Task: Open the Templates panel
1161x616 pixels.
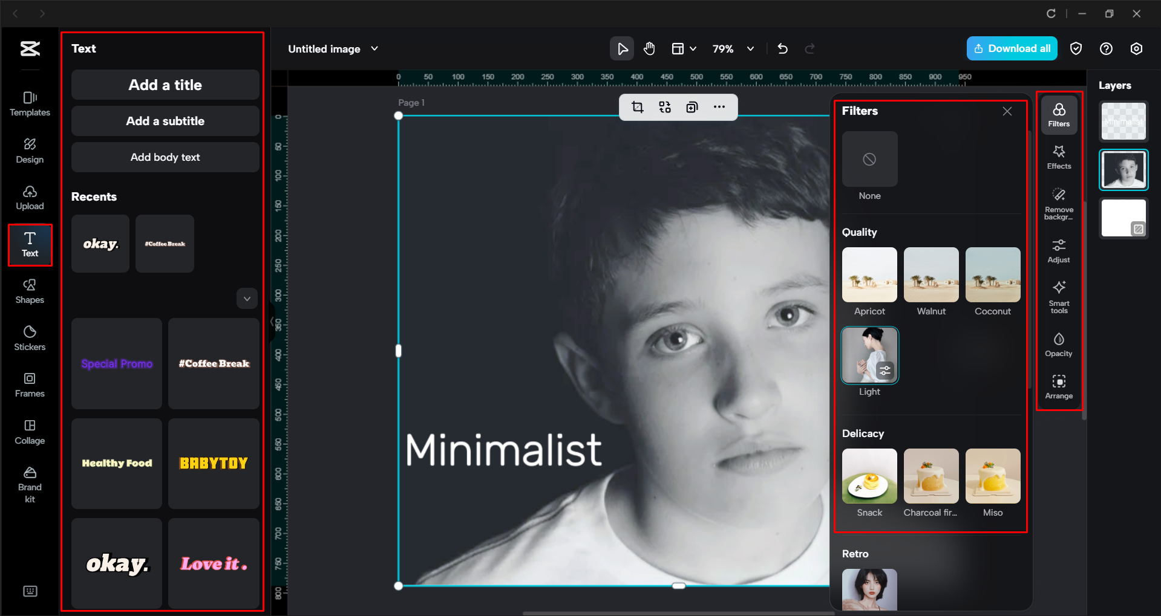Action: (29, 103)
